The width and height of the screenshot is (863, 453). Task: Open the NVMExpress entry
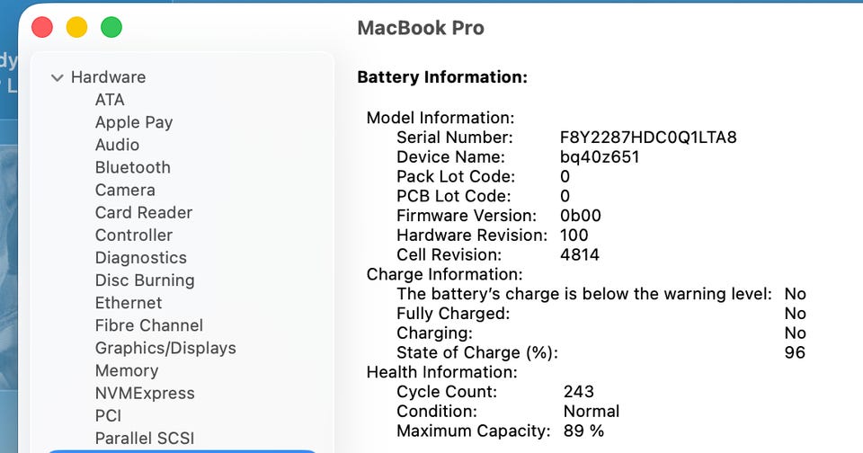tap(145, 393)
